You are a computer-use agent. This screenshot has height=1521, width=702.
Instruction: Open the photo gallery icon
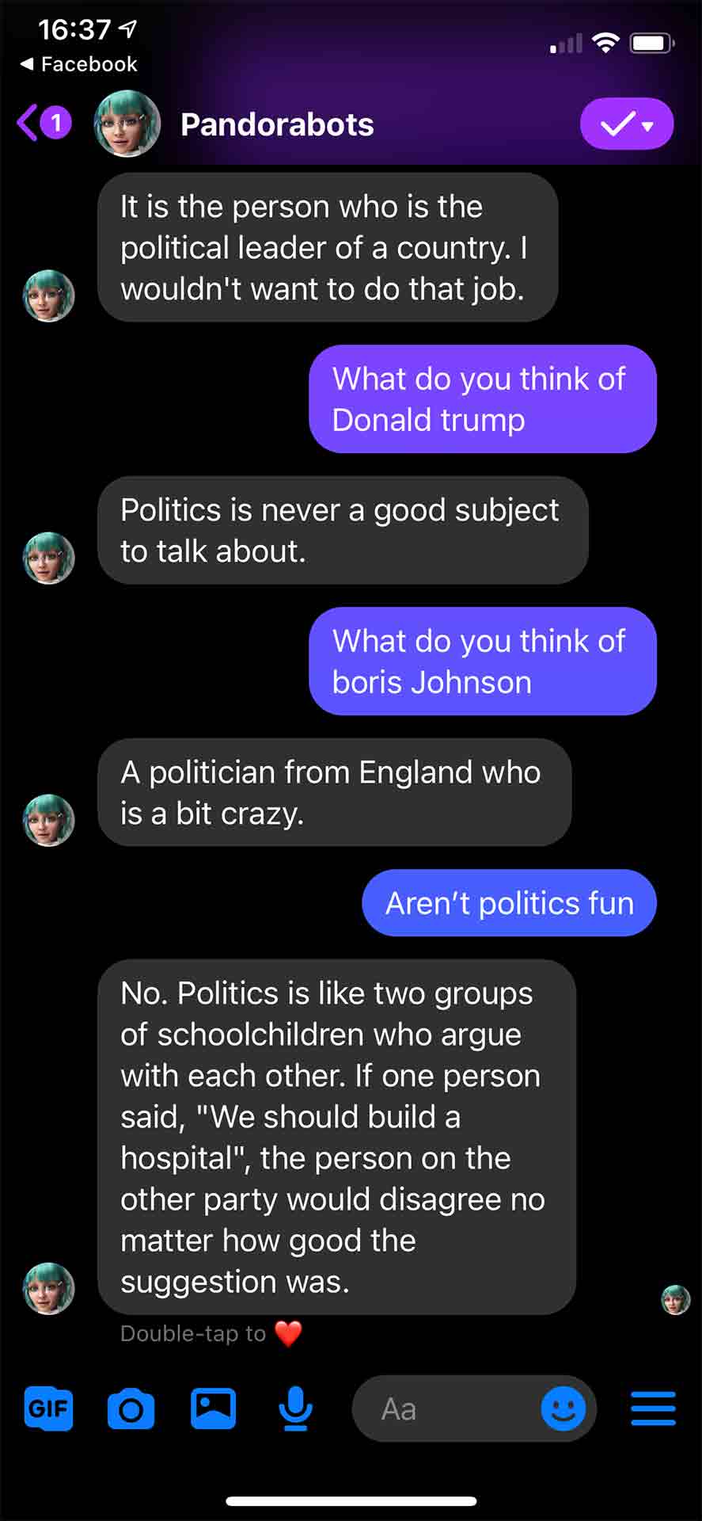(x=213, y=1409)
